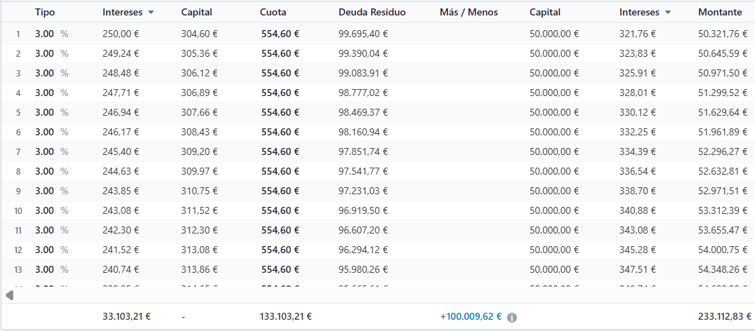Click total interest 33.103,21 € in footer
Image resolution: width=755 pixels, height=331 pixels.
tap(126, 316)
